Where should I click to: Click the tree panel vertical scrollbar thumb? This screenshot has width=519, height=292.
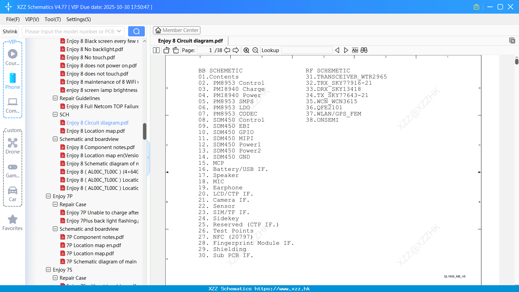click(x=144, y=131)
